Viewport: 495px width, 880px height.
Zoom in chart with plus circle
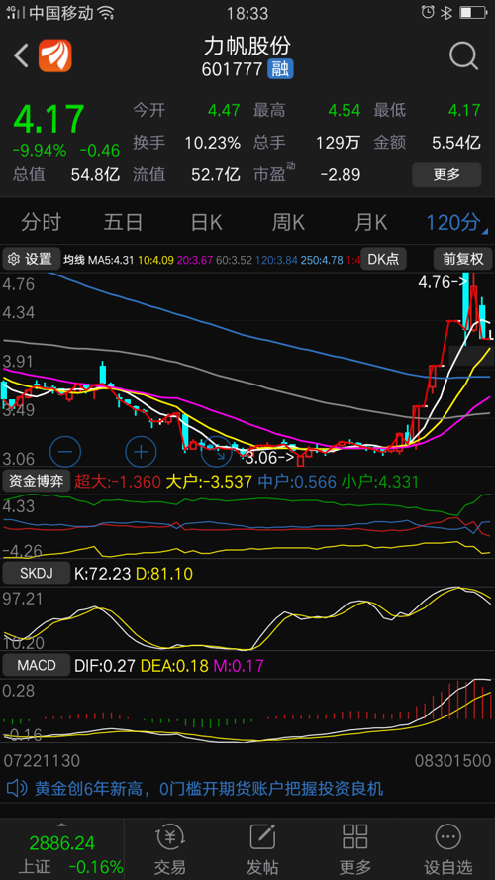tap(141, 451)
